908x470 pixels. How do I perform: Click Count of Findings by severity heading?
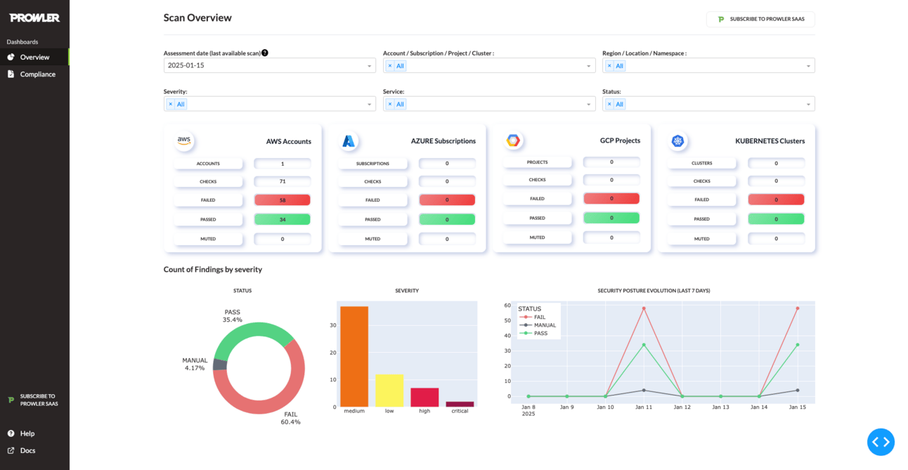pos(213,269)
